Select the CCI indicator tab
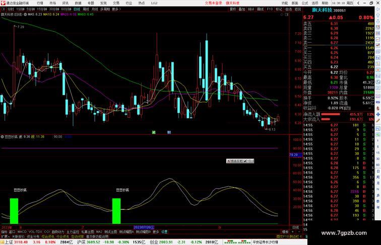The image size is (381, 245). [x=47, y=232]
